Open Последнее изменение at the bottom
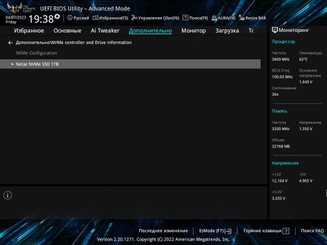 (x=163, y=231)
